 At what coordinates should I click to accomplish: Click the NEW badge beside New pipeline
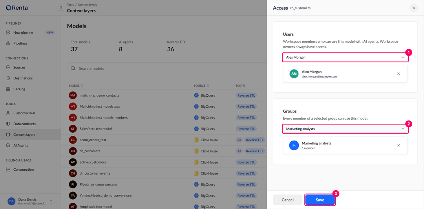click(x=50, y=32)
